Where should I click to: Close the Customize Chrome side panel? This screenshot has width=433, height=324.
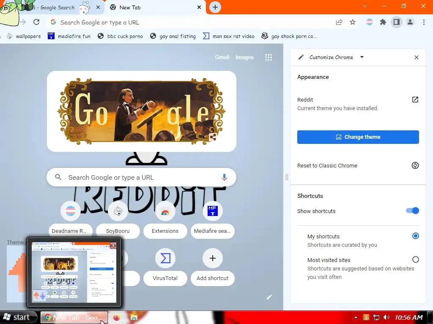pos(417,57)
